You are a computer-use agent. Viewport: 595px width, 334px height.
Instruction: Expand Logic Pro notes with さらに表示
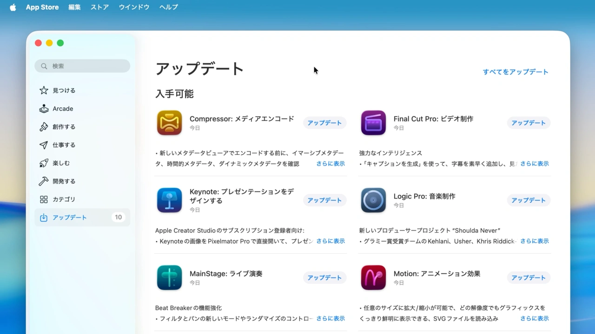[x=535, y=241]
